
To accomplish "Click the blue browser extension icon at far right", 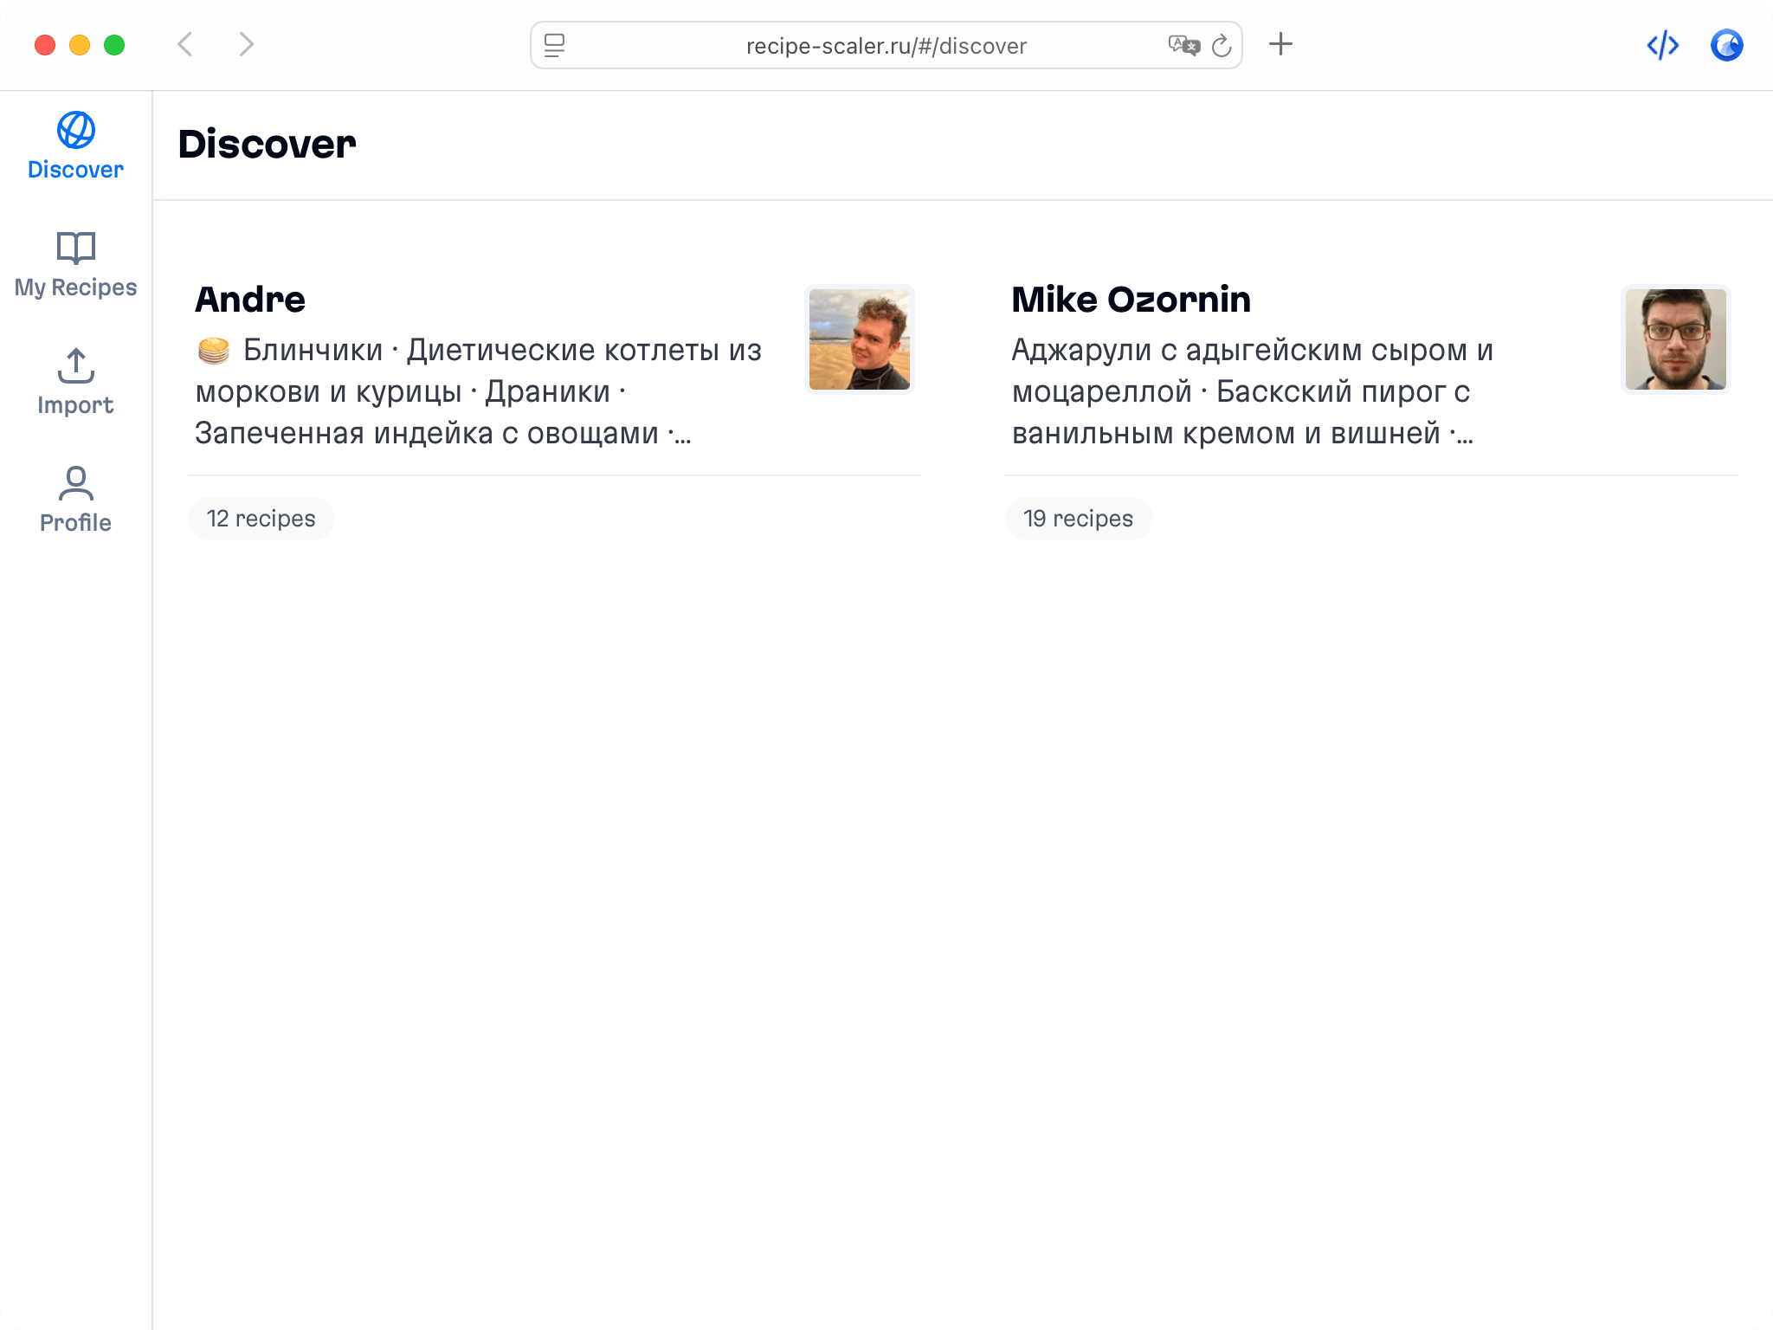I will tap(1726, 45).
